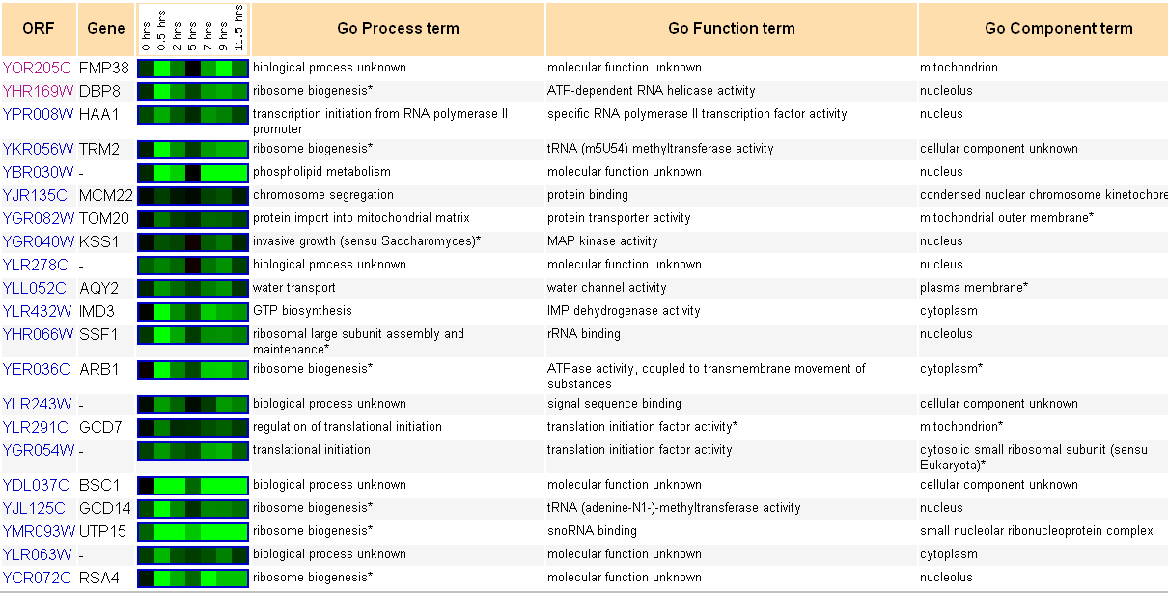This screenshot has width=1168, height=593.
Task: Follow the YPR008W link
Action: click(x=38, y=114)
